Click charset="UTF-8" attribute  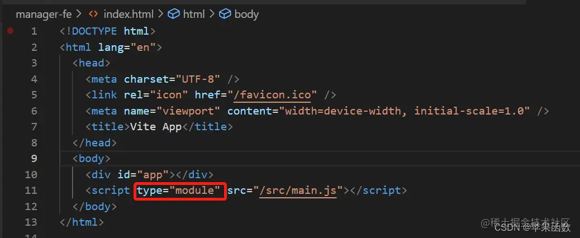tap(172, 79)
